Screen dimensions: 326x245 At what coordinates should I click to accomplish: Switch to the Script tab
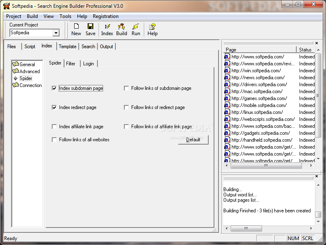pyautogui.click(x=30, y=47)
